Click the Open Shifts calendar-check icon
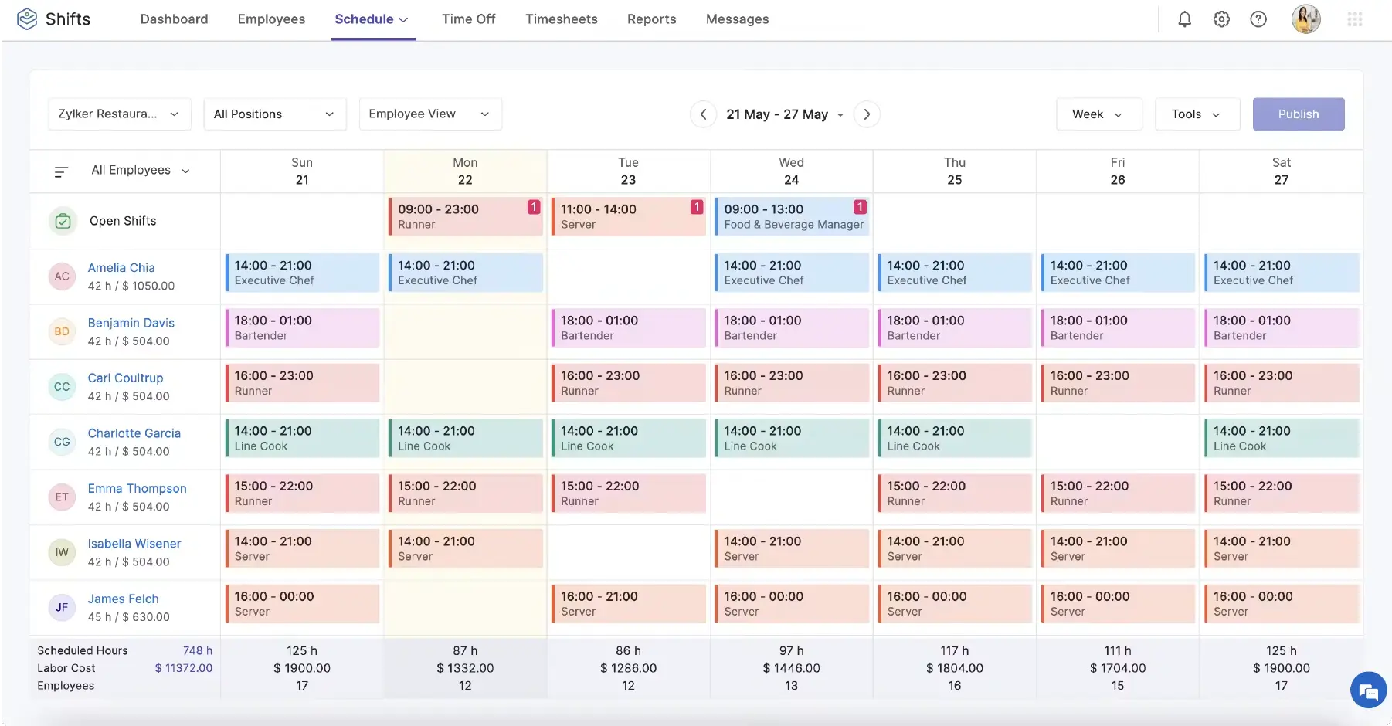 [63, 222]
